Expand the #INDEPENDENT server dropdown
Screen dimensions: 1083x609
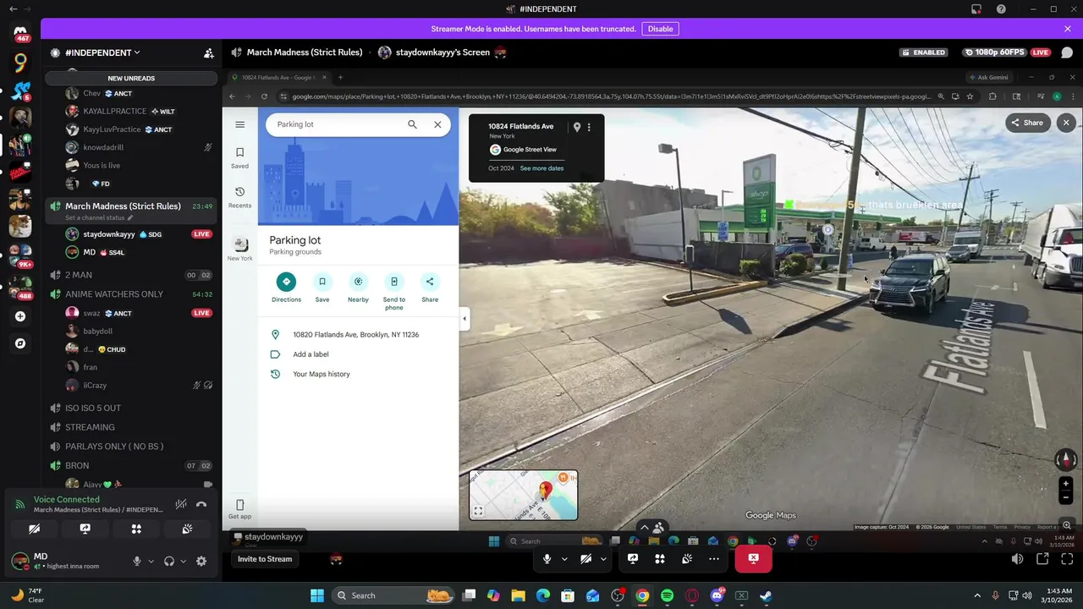pyautogui.click(x=136, y=52)
